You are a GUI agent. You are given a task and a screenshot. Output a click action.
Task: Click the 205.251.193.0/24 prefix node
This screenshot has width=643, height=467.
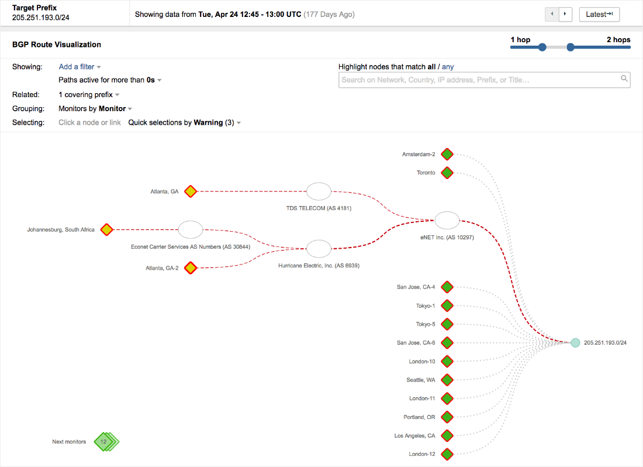[575, 343]
